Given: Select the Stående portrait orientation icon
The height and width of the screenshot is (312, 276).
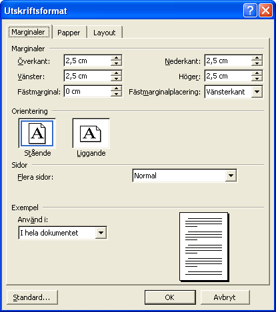Looking at the screenshot, I should pos(37,133).
